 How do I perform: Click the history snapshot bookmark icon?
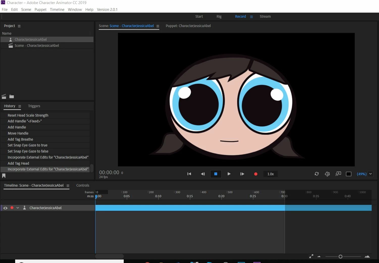pyautogui.click(x=4, y=176)
